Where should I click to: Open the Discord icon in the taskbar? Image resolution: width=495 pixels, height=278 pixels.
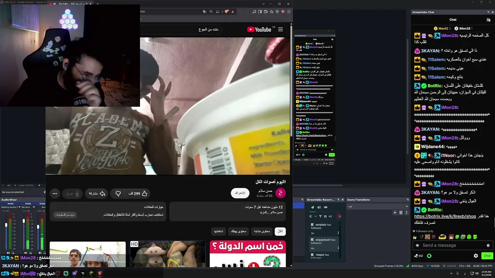click(75, 273)
